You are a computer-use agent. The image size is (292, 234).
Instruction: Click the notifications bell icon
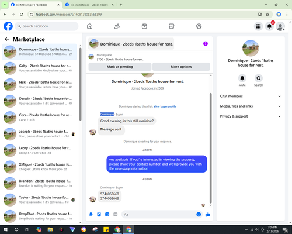269,26
